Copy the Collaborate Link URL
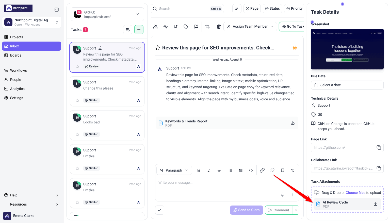The width and height of the screenshot is (391, 223). [379, 168]
